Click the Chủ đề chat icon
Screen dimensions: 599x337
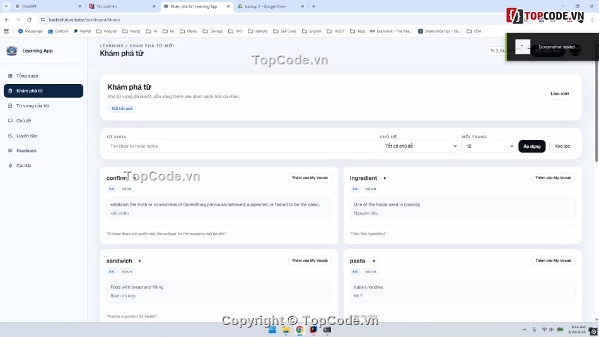point(10,121)
